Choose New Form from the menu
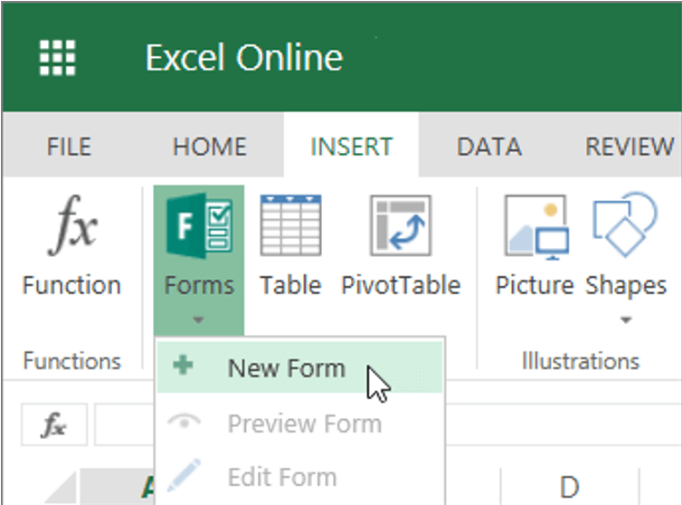Viewport: 682px width, 505px height. click(x=299, y=367)
